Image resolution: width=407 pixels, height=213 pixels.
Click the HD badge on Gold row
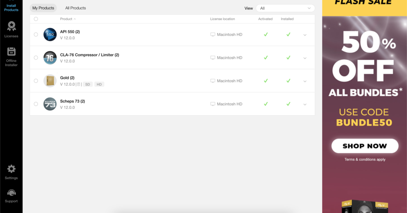pos(99,84)
